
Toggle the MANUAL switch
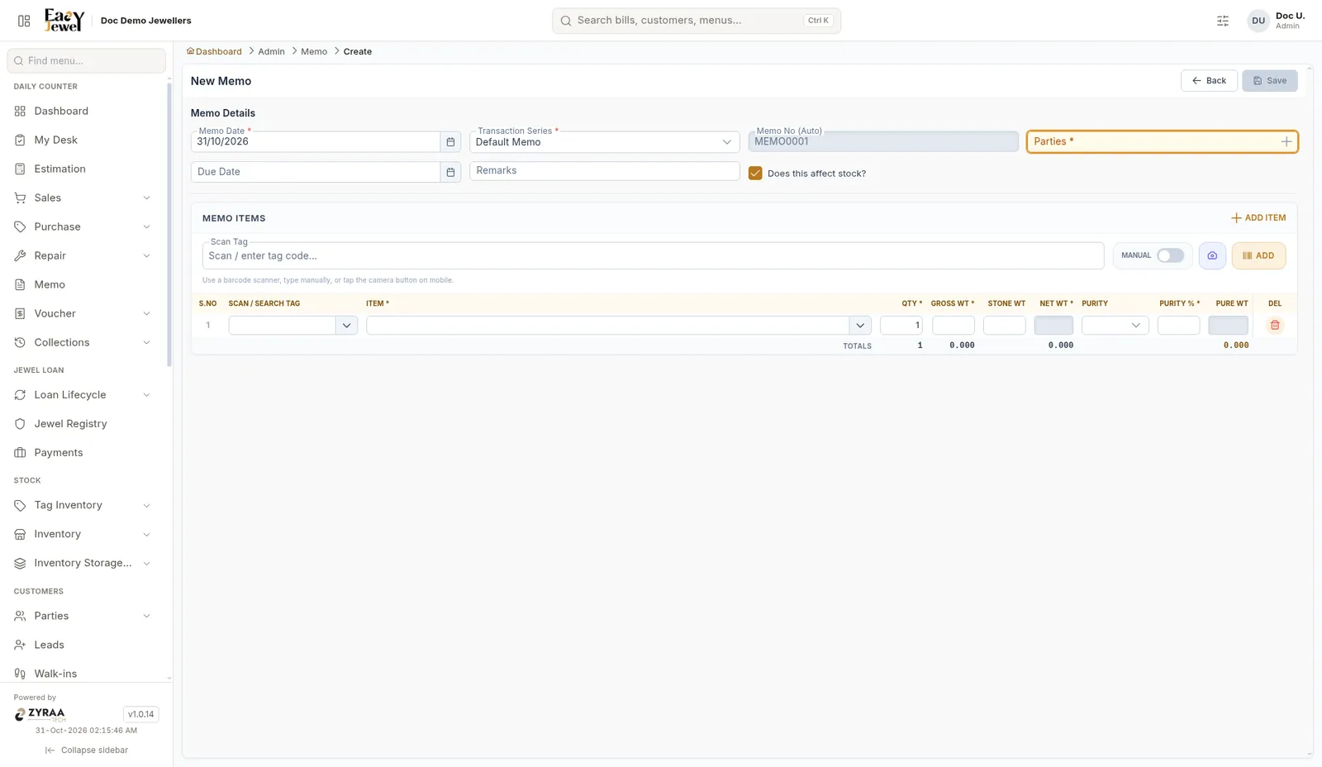click(1170, 255)
